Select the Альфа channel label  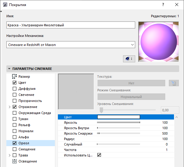click(x=24, y=137)
